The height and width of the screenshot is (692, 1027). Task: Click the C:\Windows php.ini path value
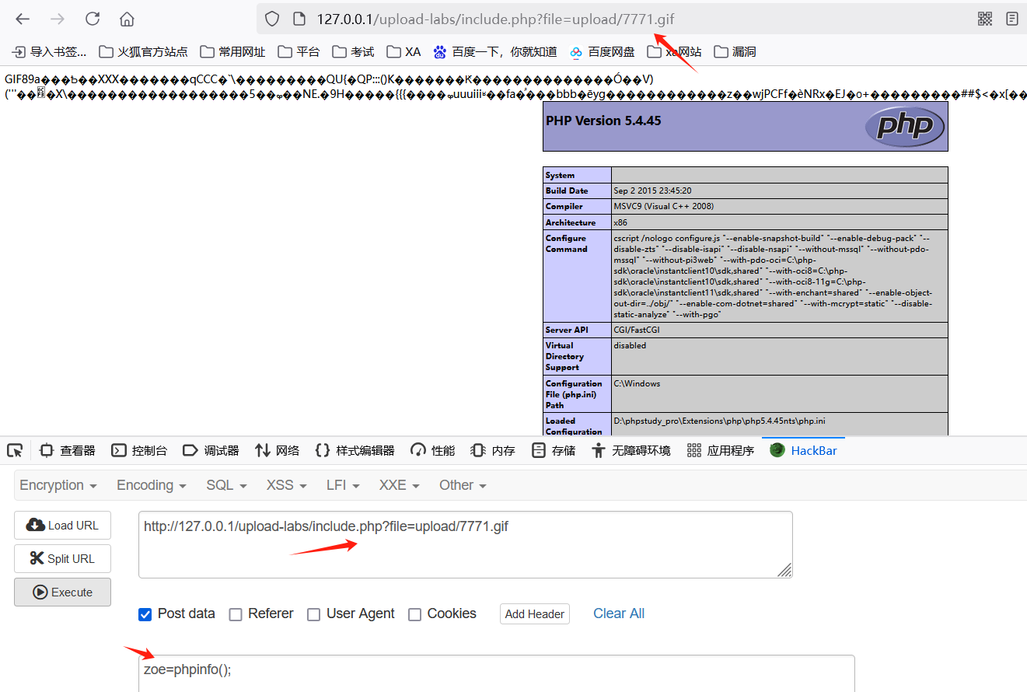point(637,383)
